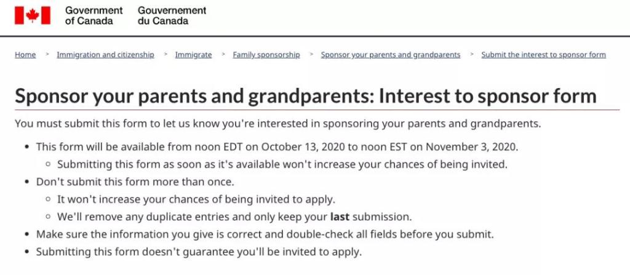Screen dimensions: 630x275
Task: Click the breadcrumb chevron after Home
Action: point(47,55)
